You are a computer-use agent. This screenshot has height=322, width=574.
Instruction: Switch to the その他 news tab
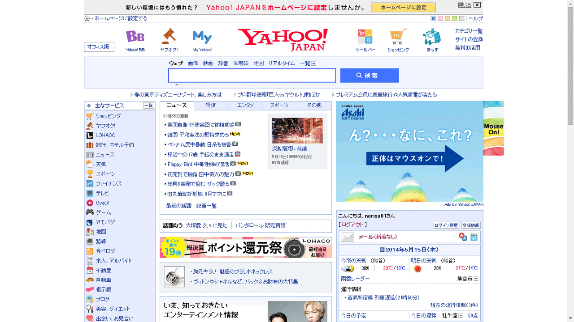point(314,106)
